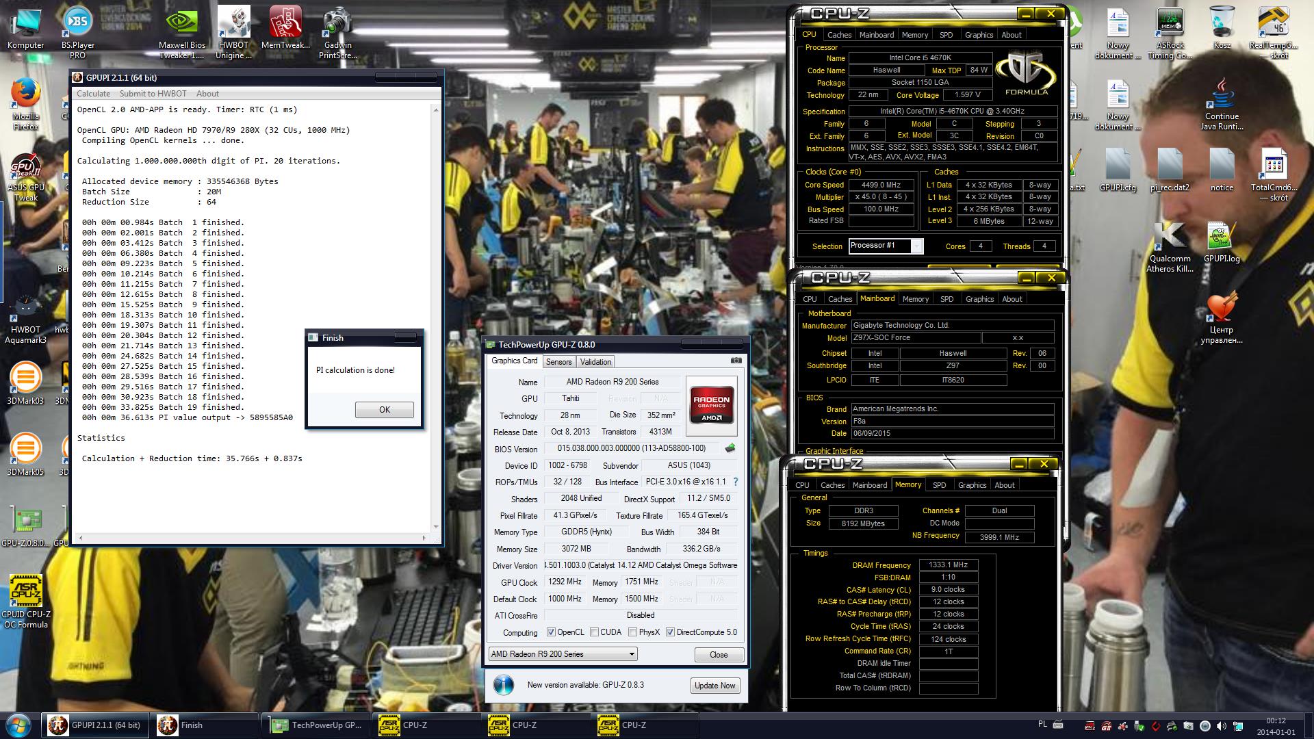Open the BS.Player PRO desktop icon
Screen dimensions: 1314x739
point(78,33)
